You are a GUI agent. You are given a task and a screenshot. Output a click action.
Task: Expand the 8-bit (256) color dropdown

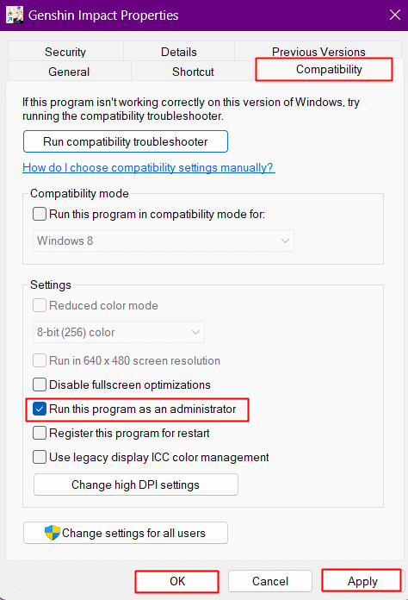(x=119, y=332)
